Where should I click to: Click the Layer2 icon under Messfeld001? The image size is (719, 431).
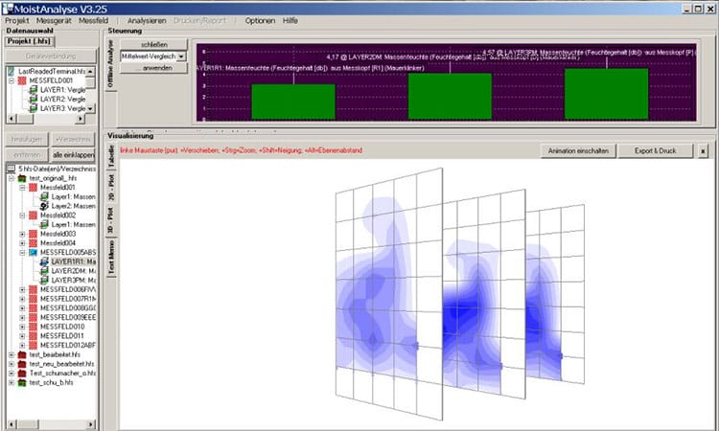[45, 206]
